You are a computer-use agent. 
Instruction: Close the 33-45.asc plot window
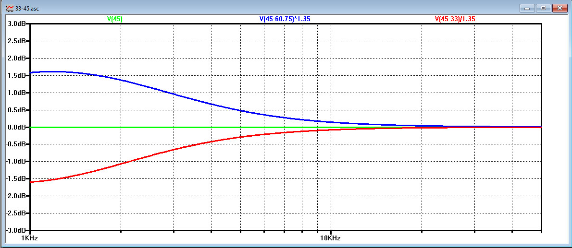coord(559,7)
